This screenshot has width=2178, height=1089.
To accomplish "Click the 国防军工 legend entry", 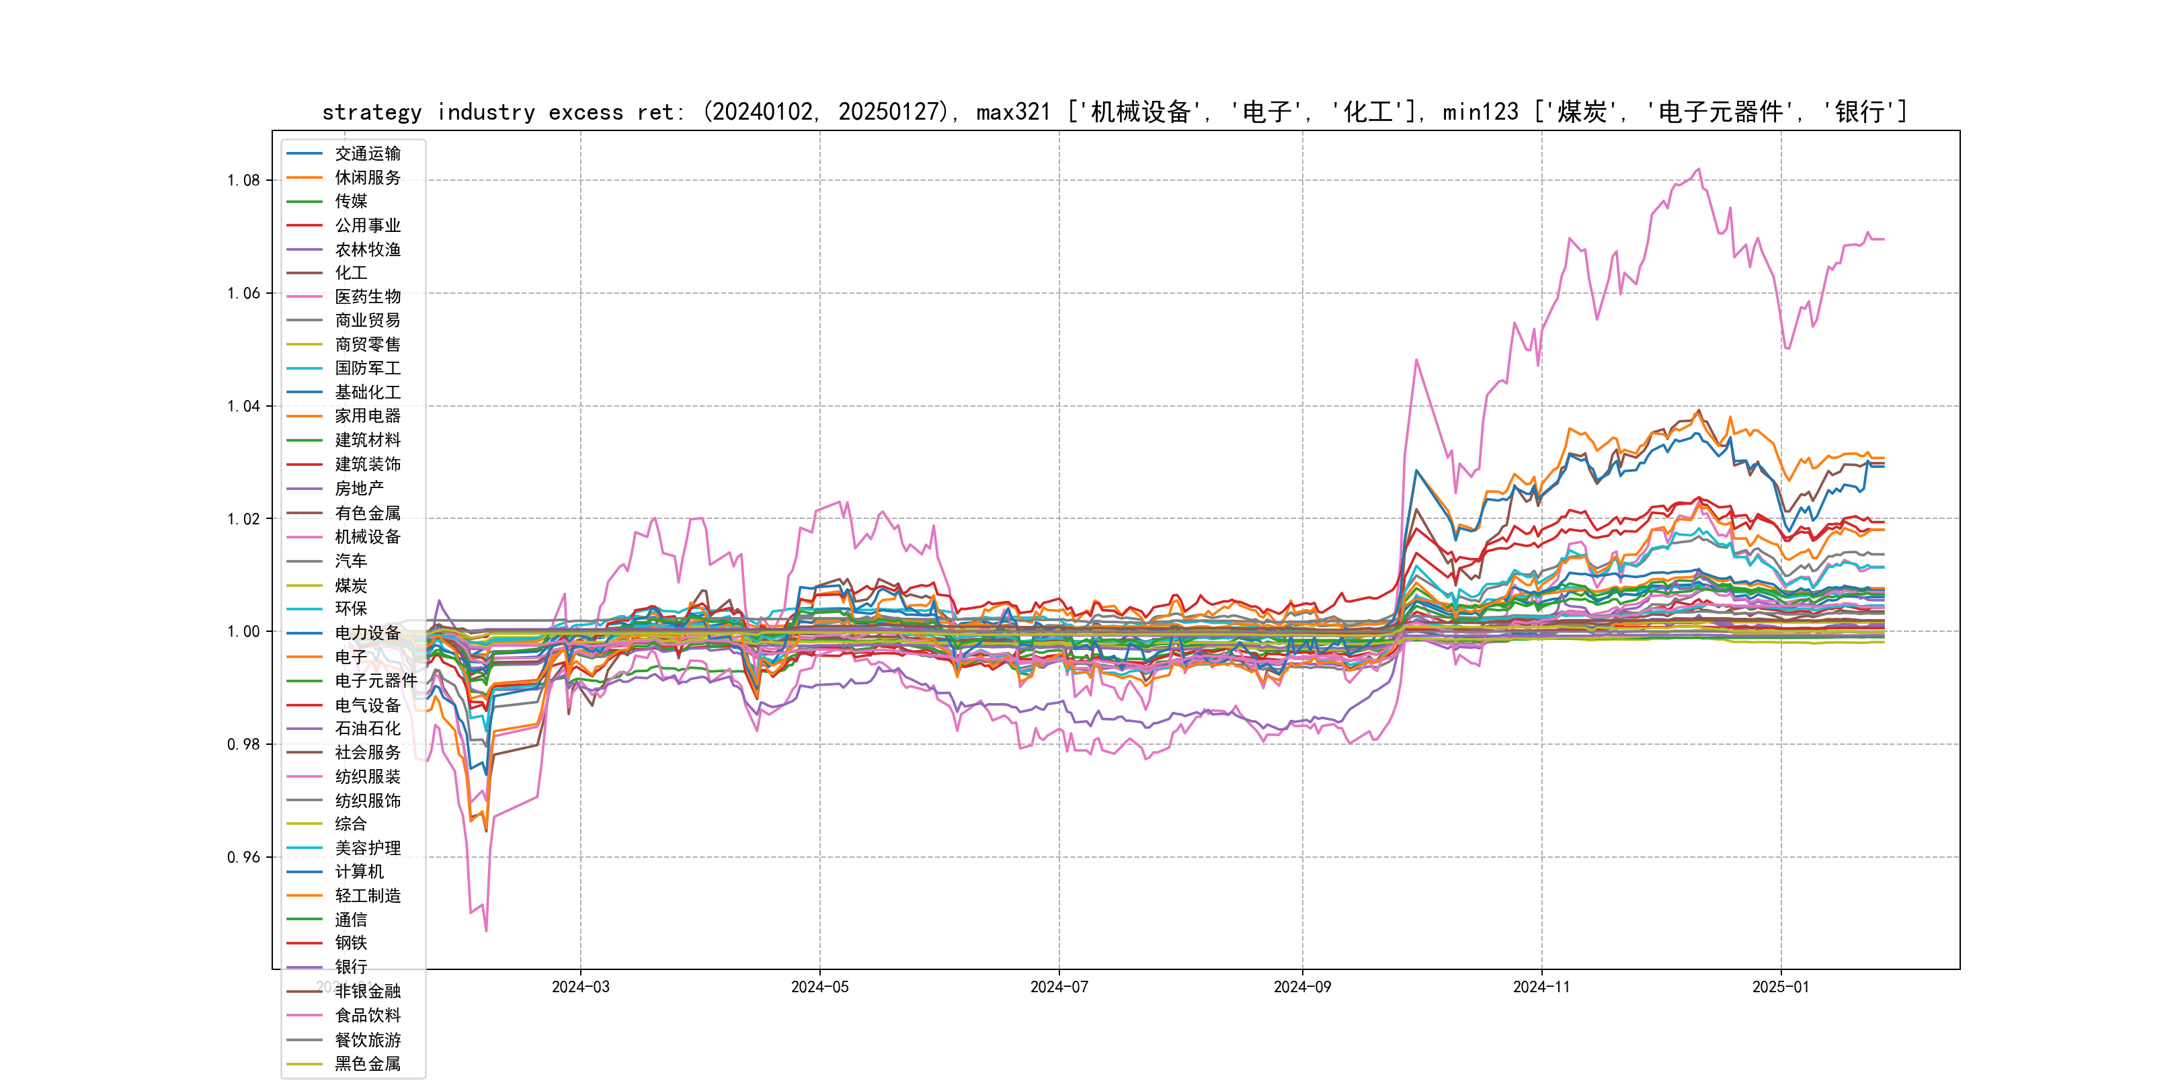I will pos(367,368).
